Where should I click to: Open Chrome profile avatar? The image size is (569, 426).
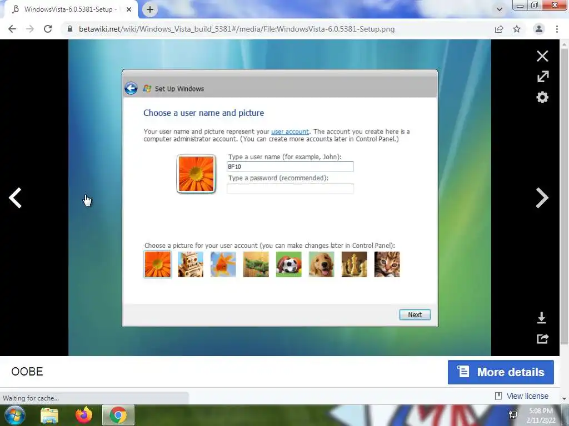click(x=539, y=29)
